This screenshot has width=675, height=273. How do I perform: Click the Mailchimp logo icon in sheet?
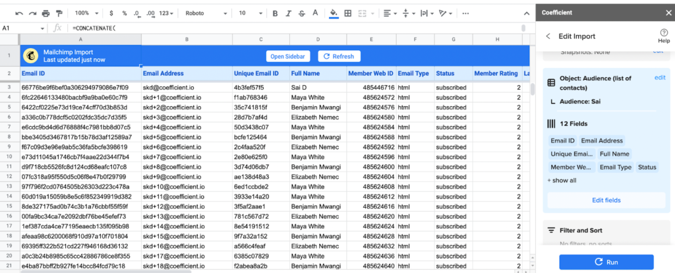coord(32,56)
